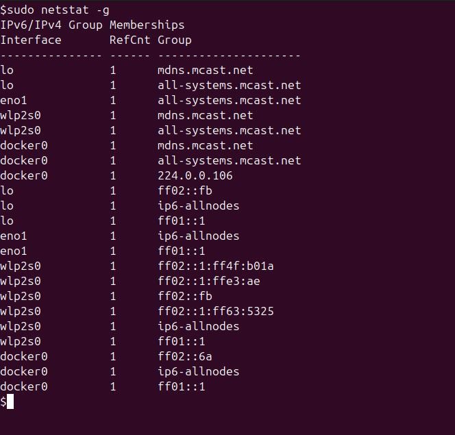Click the Interface column header
The width and height of the screenshot is (455, 435).
31,40
